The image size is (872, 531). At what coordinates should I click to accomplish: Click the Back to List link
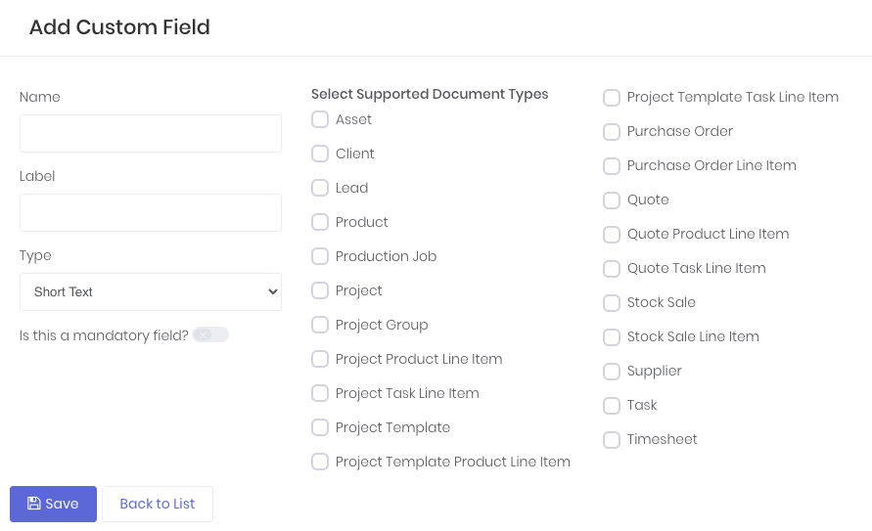[157, 504]
